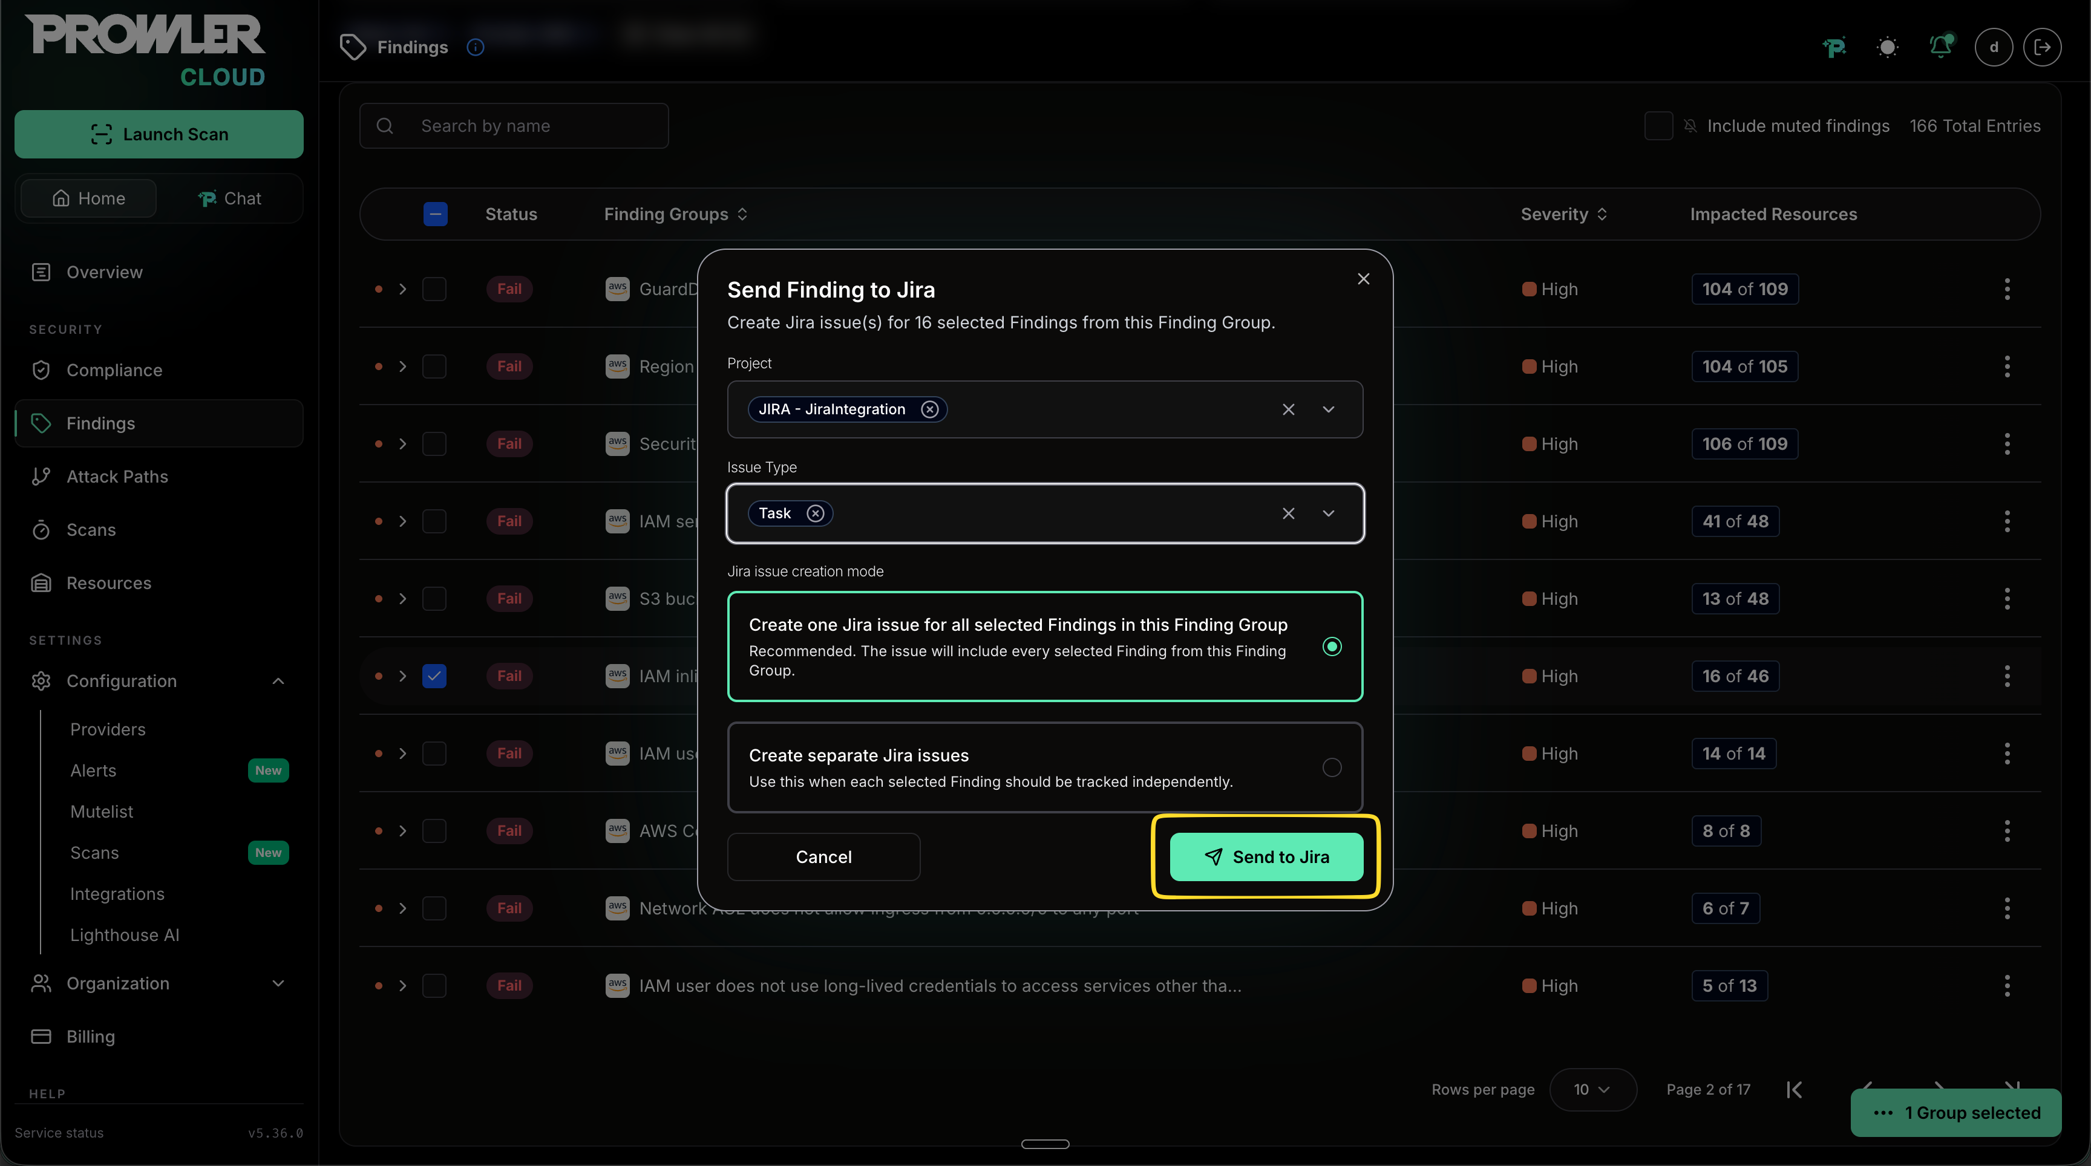Go to the first page of findings
The width and height of the screenshot is (2091, 1166).
1794,1090
